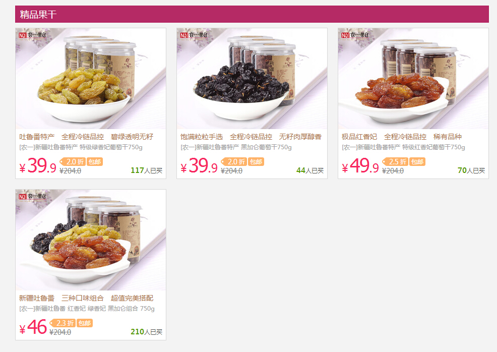The image size is (497, 352).
Task: Click the 包邮 badge on red raisins
Action: pyautogui.click(x=417, y=162)
